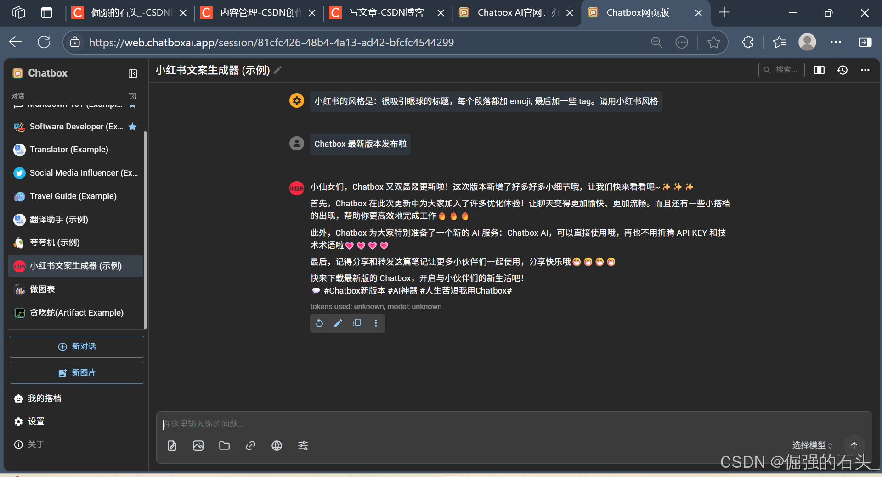This screenshot has width=882, height=477.
Task: Go back to previous page
Action: pos(16,42)
